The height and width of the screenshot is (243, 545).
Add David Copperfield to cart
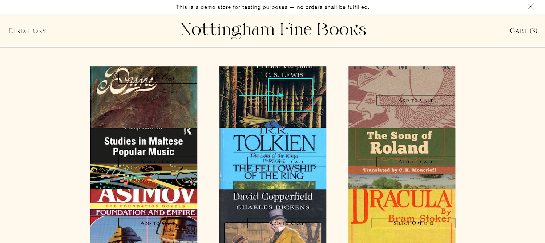[x=287, y=223]
